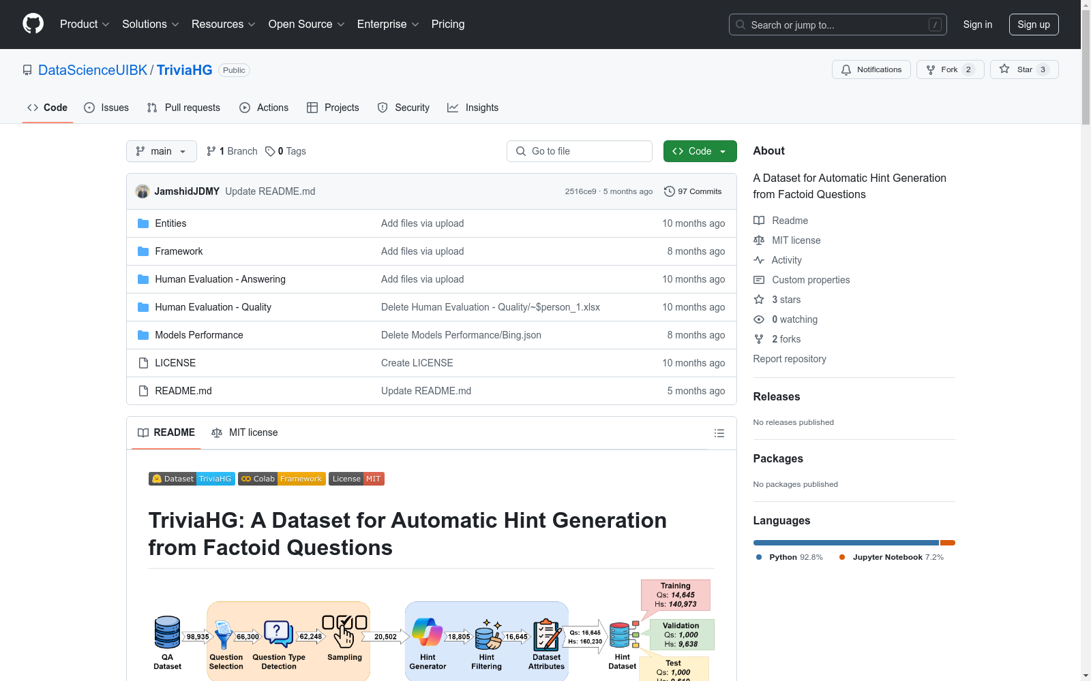The width and height of the screenshot is (1091, 681).
Task: Expand the Enterprise menu
Action: click(x=388, y=25)
